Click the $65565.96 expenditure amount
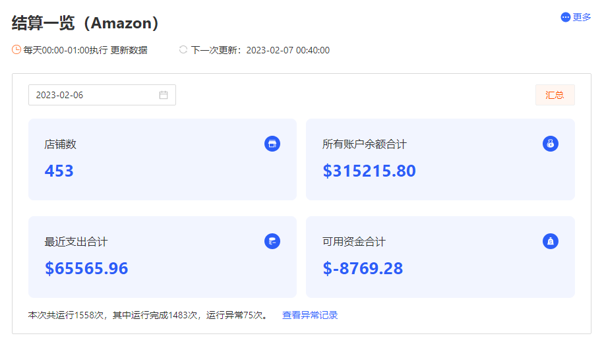This screenshot has width=604, height=346. pos(86,268)
